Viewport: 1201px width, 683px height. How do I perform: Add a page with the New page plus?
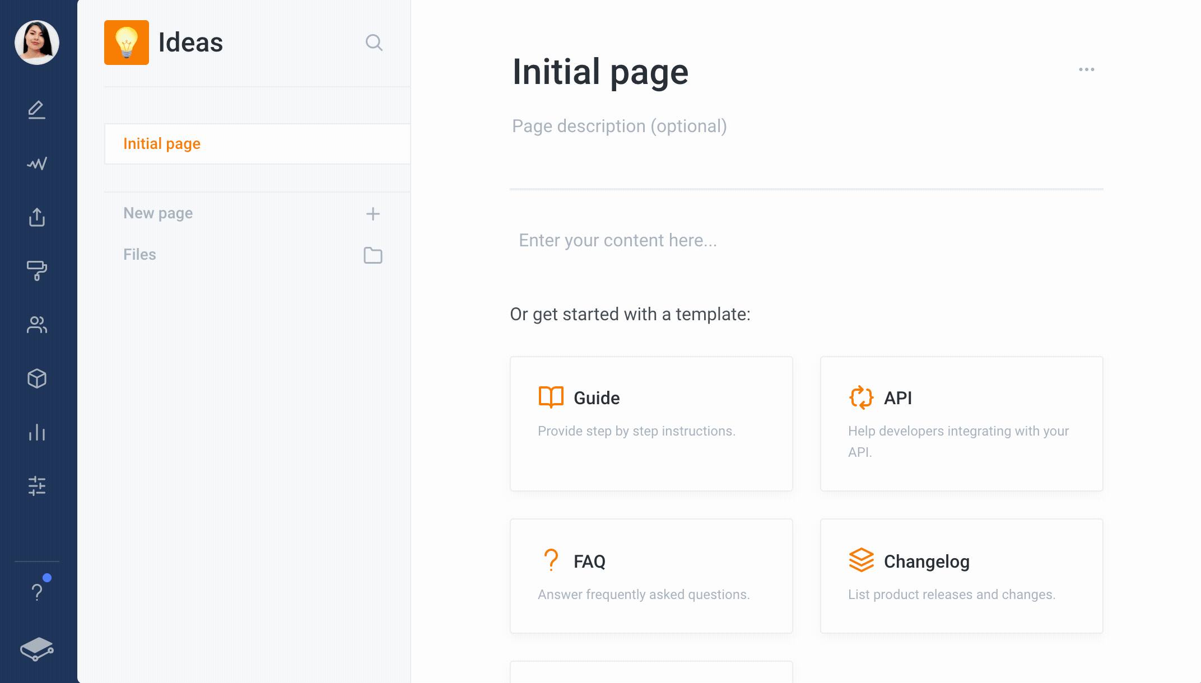pos(373,214)
